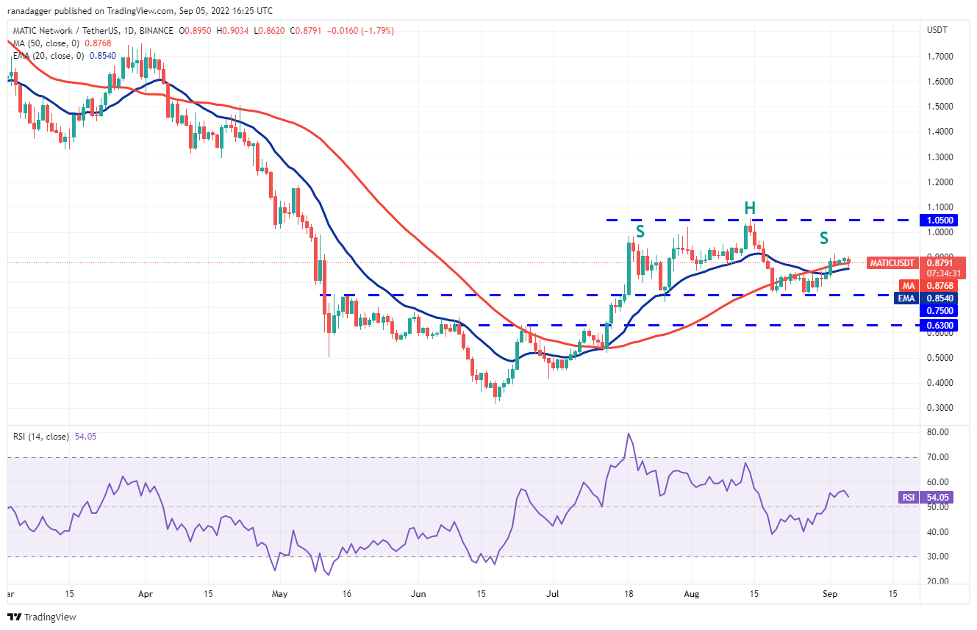Click the MATICUSDT price tag on the price axis

pyautogui.click(x=893, y=262)
